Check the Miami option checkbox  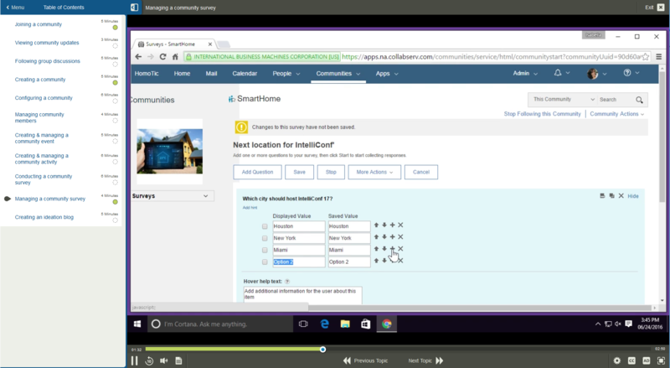pyautogui.click(x=265, y=250)
